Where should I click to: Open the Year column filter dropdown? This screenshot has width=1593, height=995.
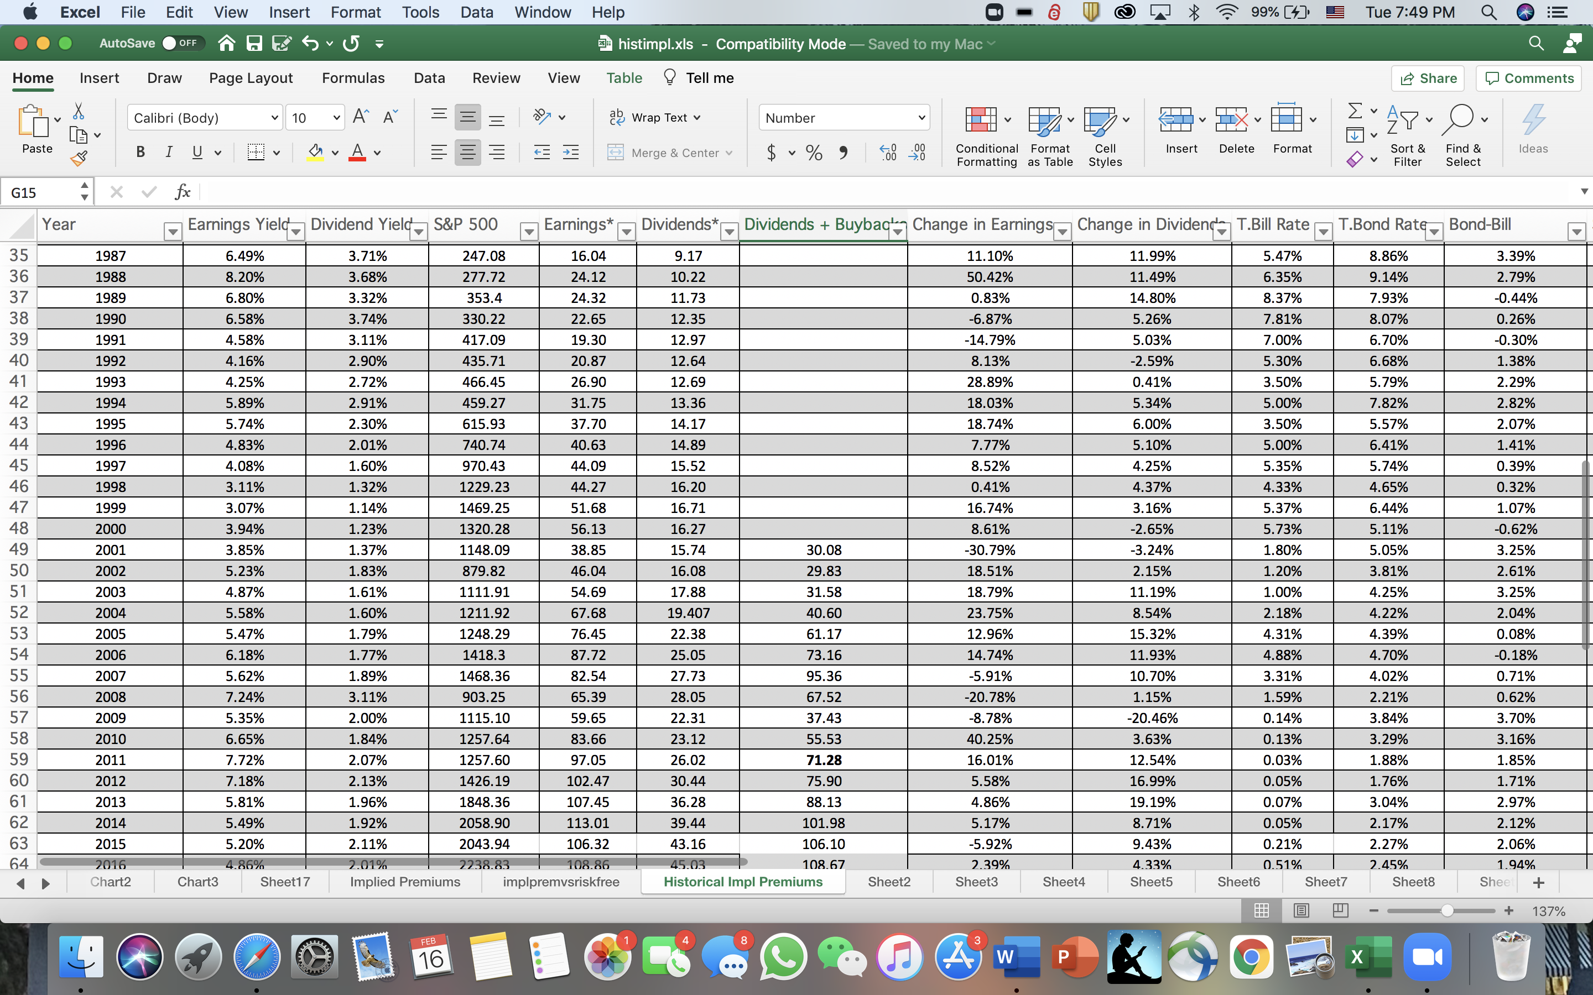(173, 232)
